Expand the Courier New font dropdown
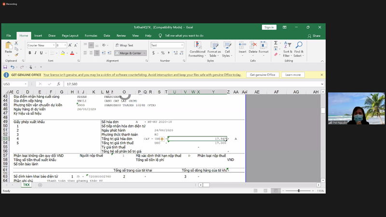 tap(54, 45)
